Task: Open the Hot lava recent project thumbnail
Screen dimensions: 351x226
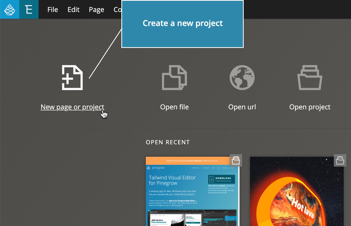Action: 297,191
